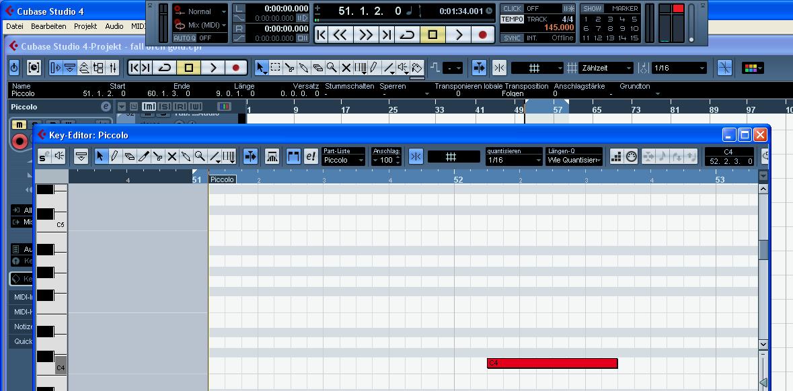Select the scissors tool in project toolbar
Image resolution: width=793 pixels, height=391 pixels.
(x=289, y=67)
